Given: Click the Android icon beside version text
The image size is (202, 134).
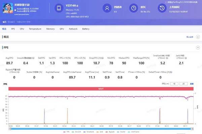Looking at the screenshot, I should [x=15, y=10].
